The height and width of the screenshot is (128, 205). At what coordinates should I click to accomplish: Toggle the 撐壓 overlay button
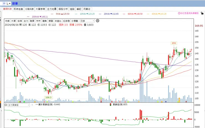point(51,21)
